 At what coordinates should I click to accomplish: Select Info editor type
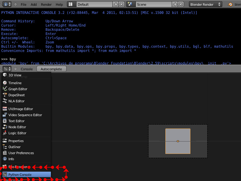point(27,159)
